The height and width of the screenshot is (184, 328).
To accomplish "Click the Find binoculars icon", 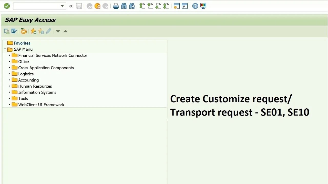I will coord(124,6).
